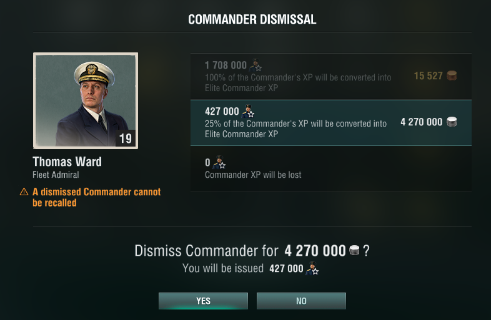Click the Elite Commander XP icon beside 0
The image size is (491, 320).
(x=219, y=163)
